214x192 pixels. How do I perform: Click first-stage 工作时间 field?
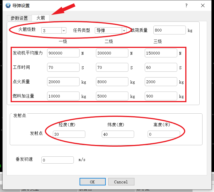coord(63,67)
